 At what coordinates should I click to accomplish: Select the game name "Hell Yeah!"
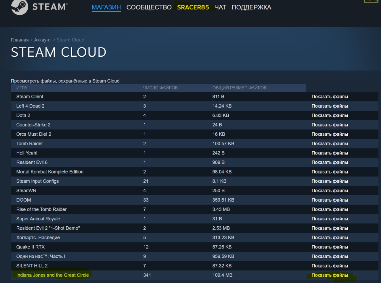click(x=27, y=153)
